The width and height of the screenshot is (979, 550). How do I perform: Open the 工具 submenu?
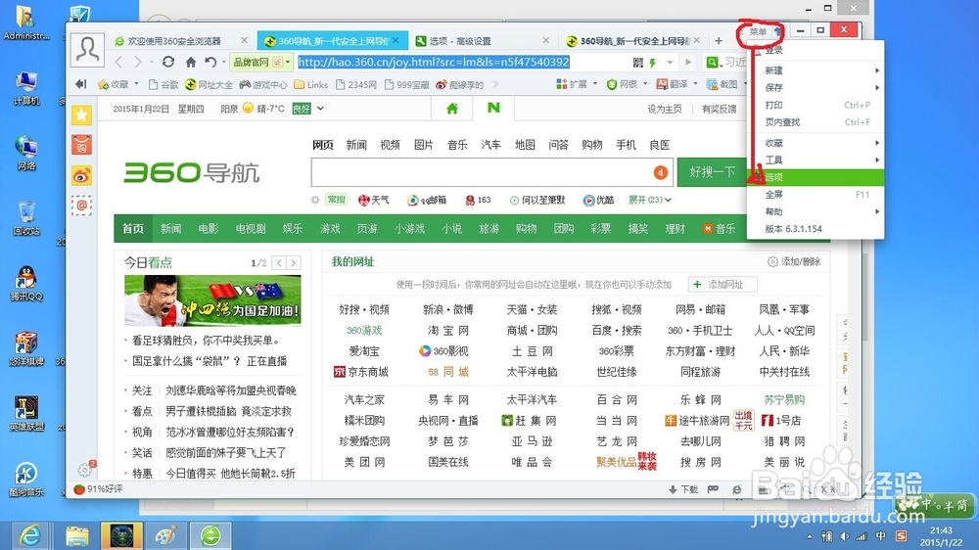pos(816,160)
